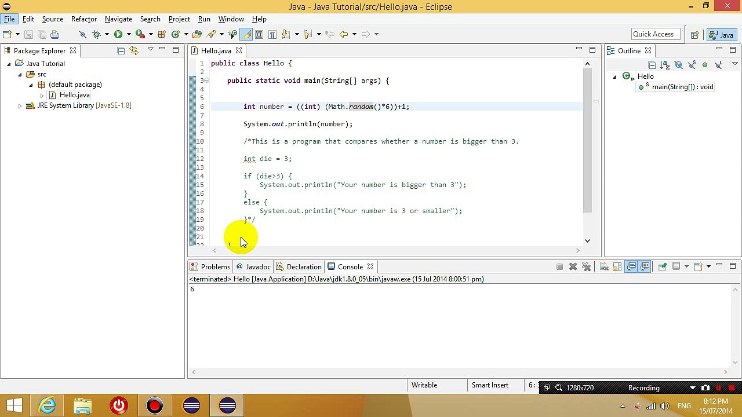Click the Run Last Tool with toolbox icon

(140, 34)
